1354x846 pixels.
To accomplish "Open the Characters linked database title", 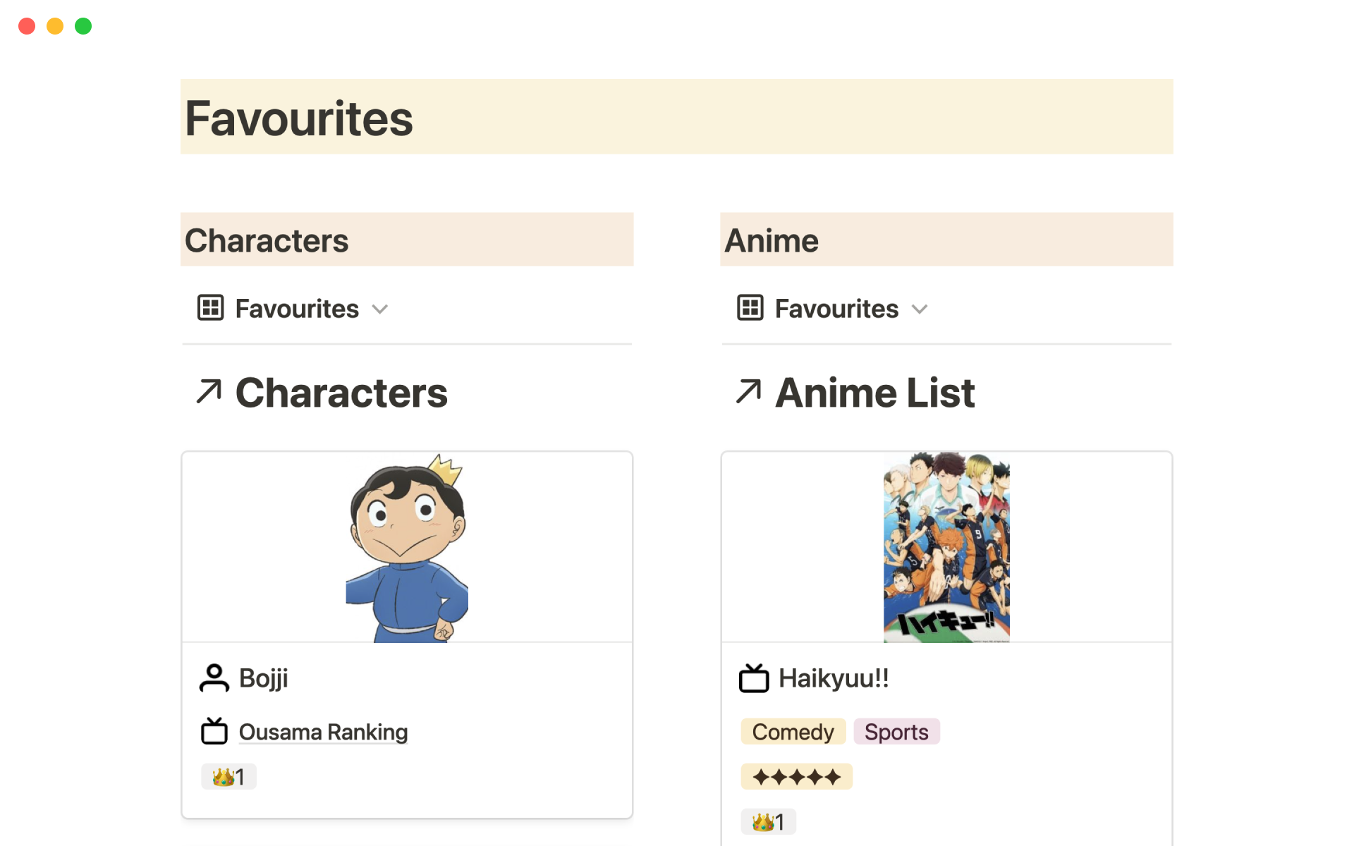I will point(341,393).
